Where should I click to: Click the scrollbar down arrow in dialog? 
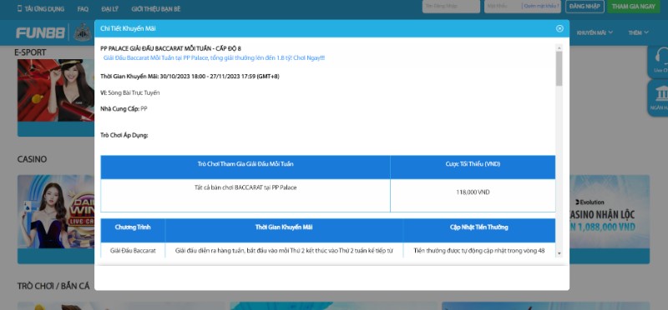click(559, 254)
